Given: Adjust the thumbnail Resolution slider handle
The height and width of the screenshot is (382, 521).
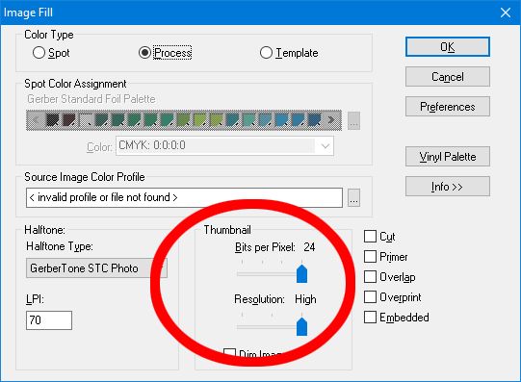Looking at the screenshot, I should pos(301,326).
